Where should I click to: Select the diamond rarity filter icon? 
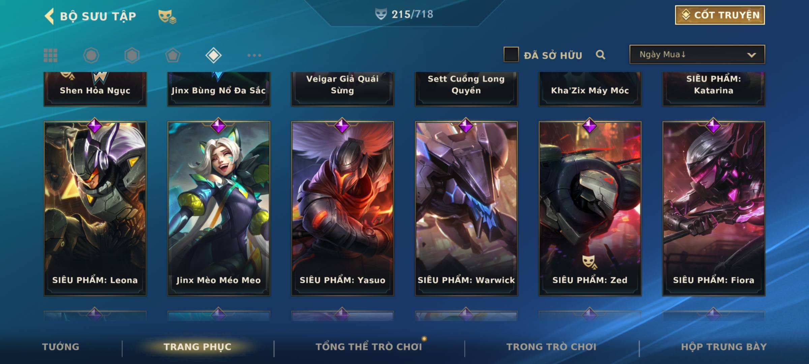[x=213, y=55]
